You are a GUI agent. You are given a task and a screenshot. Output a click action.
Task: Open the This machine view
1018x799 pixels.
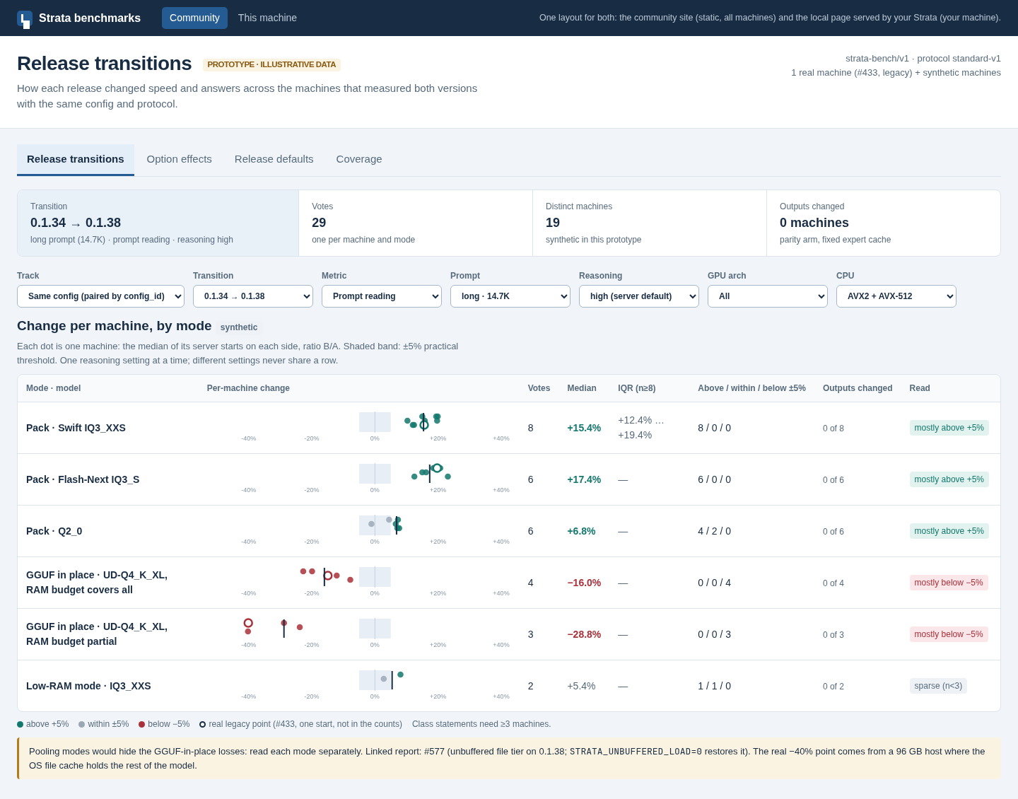pyautogui.click(x=267, y=18)
